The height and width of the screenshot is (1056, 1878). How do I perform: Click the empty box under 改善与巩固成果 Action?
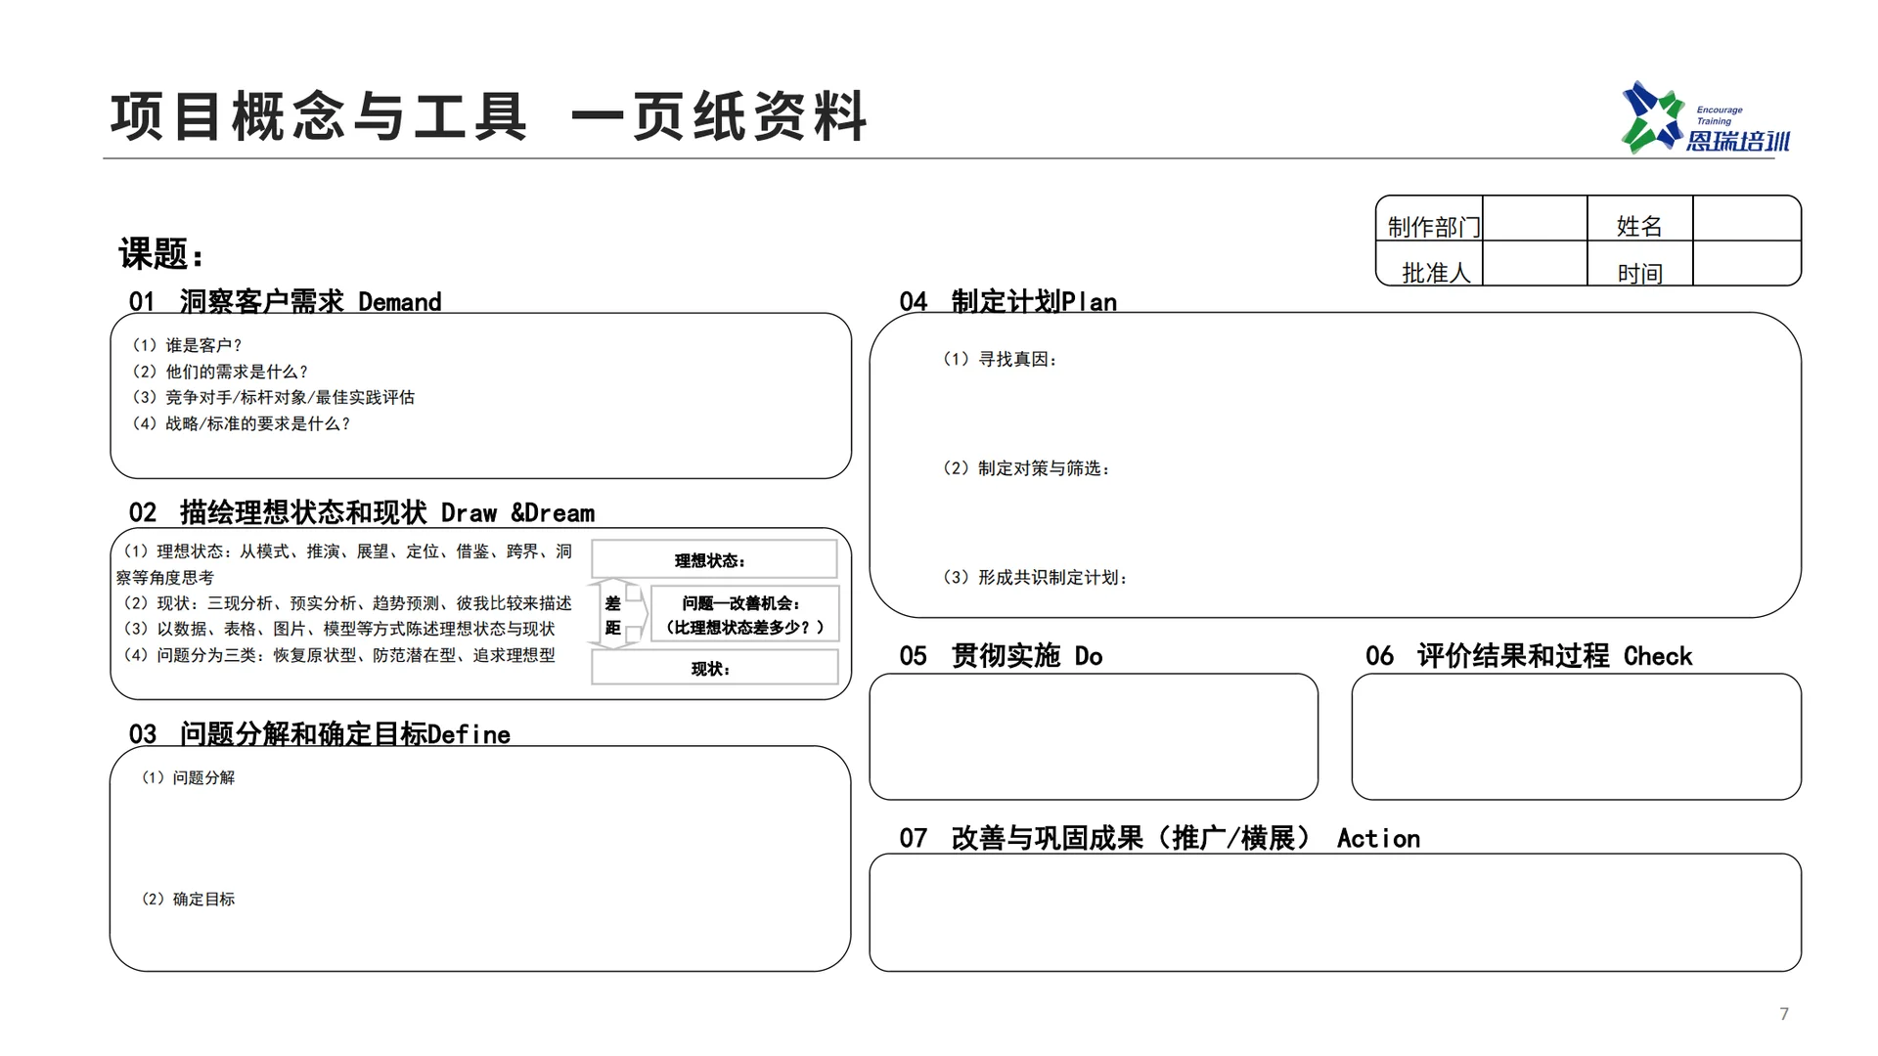(x=1335, y=912)
